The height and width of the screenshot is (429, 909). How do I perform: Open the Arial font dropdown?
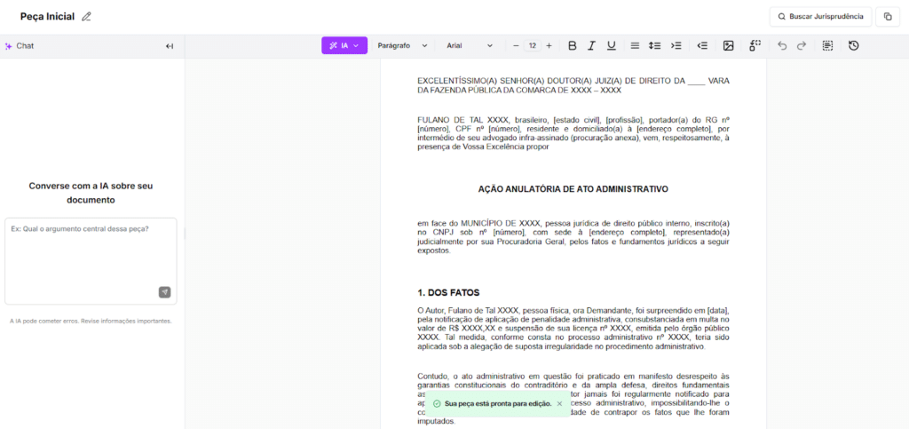click(x=469, y=45)
